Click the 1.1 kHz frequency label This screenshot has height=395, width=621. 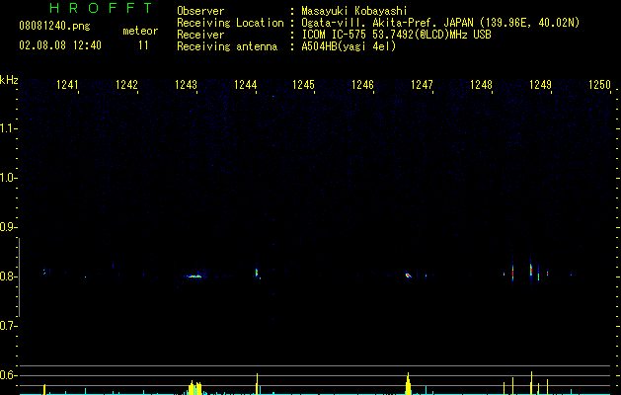click(x=8, y=128)
